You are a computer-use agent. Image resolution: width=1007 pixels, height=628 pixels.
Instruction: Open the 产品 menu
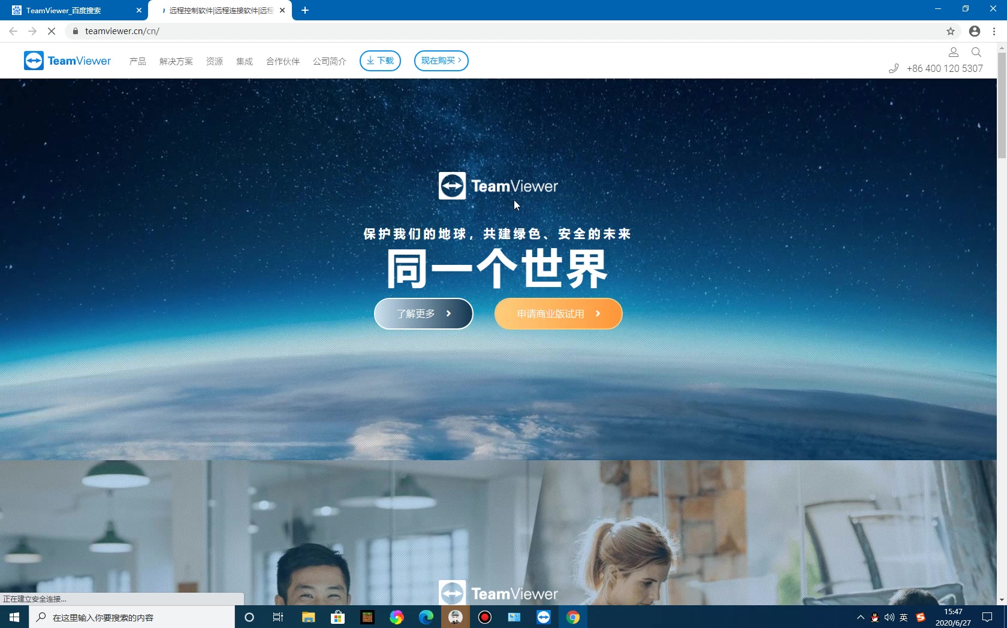138,61
